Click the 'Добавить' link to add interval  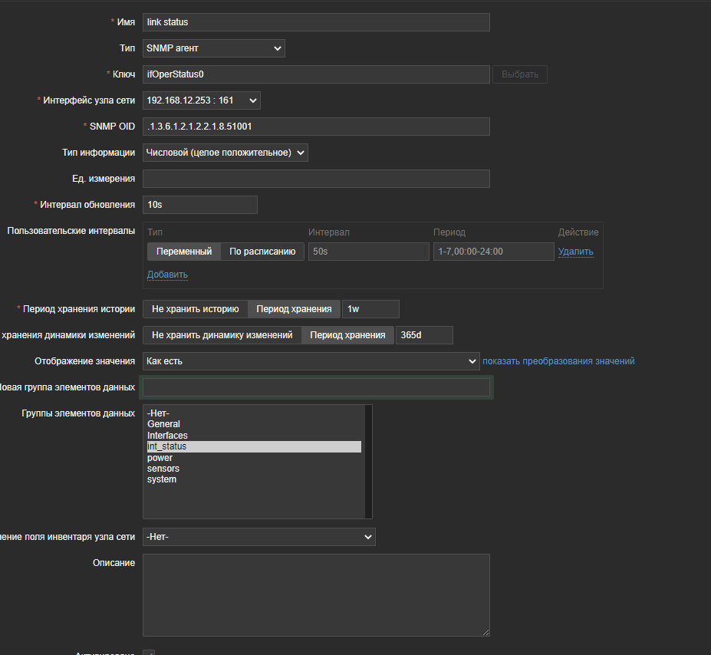pyautogui.click(x=167, y=275)
